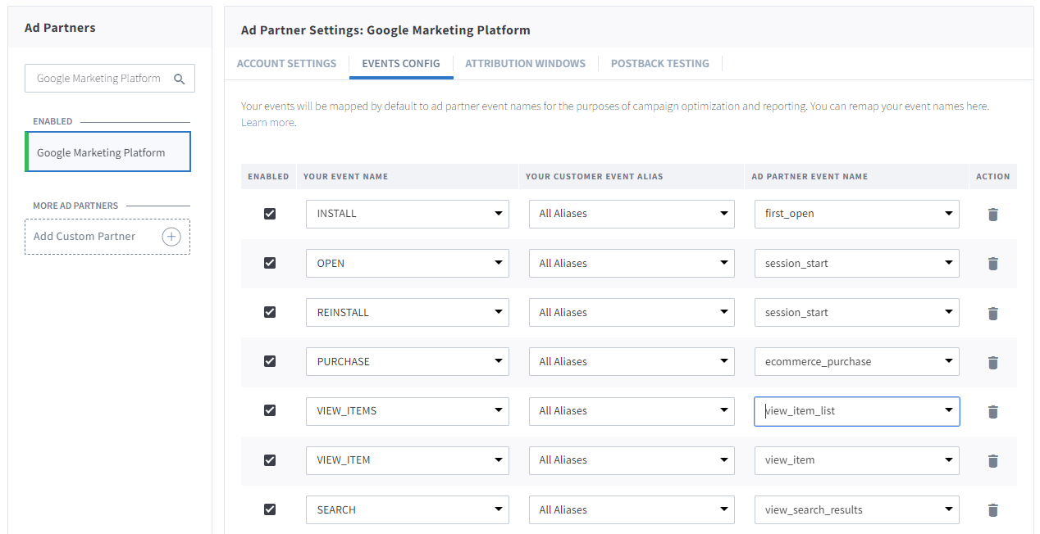Delete the INSTALL event row
This screenshot has height=534, width=1040.
click(x=992, y=215)
